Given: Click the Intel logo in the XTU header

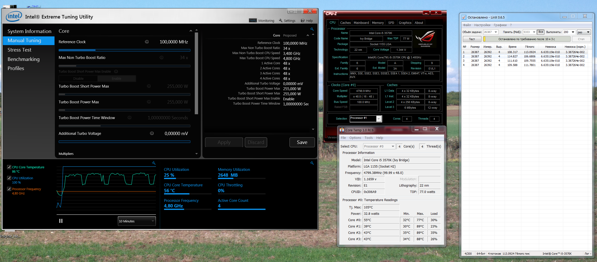Looking at the screenshot, I should point(14,17).
